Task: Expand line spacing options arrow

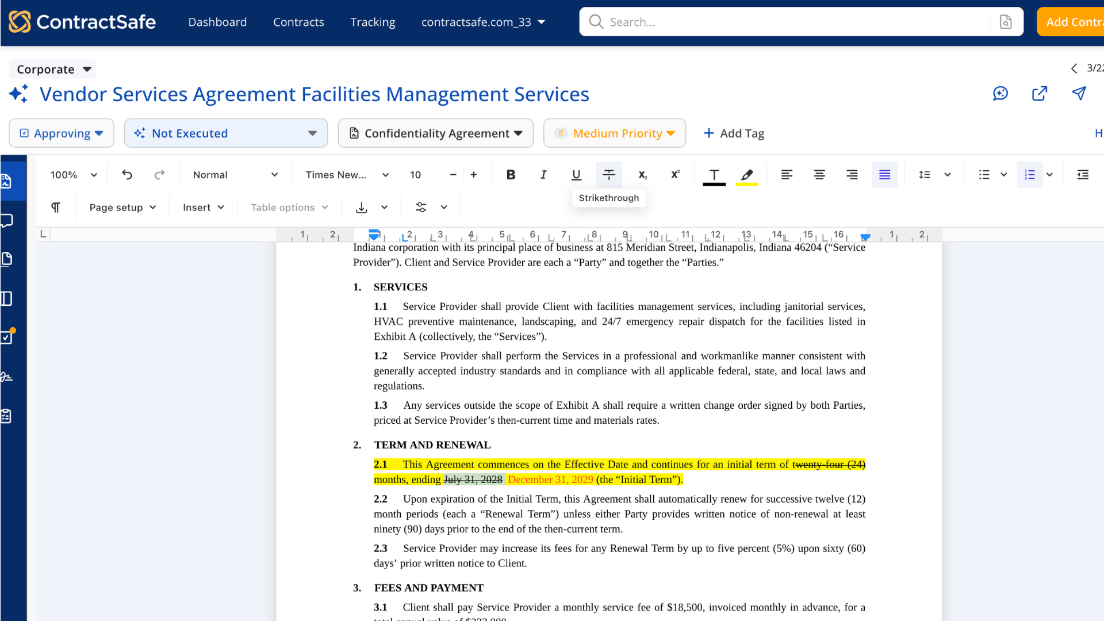Action: (x=948, y=175)
